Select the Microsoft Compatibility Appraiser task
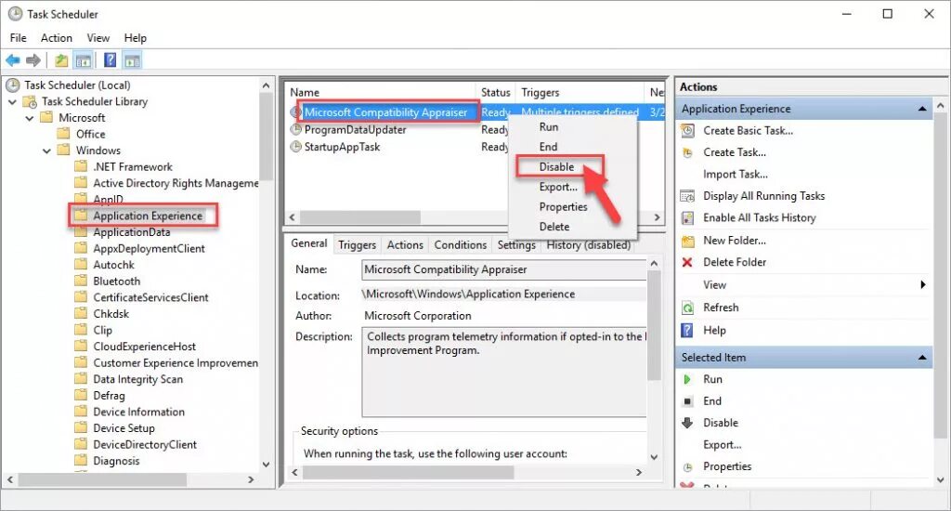 pyautogui.click(x=385, y=112)
